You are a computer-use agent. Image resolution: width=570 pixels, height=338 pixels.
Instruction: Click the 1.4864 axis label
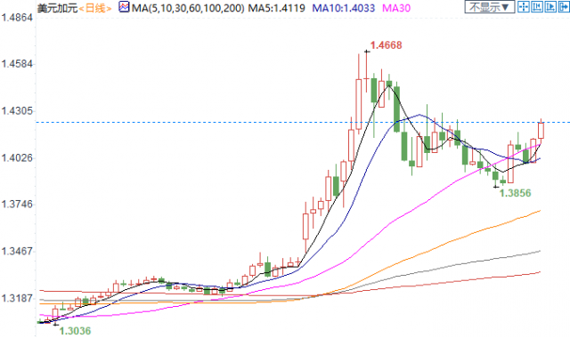tap(17, 18)
